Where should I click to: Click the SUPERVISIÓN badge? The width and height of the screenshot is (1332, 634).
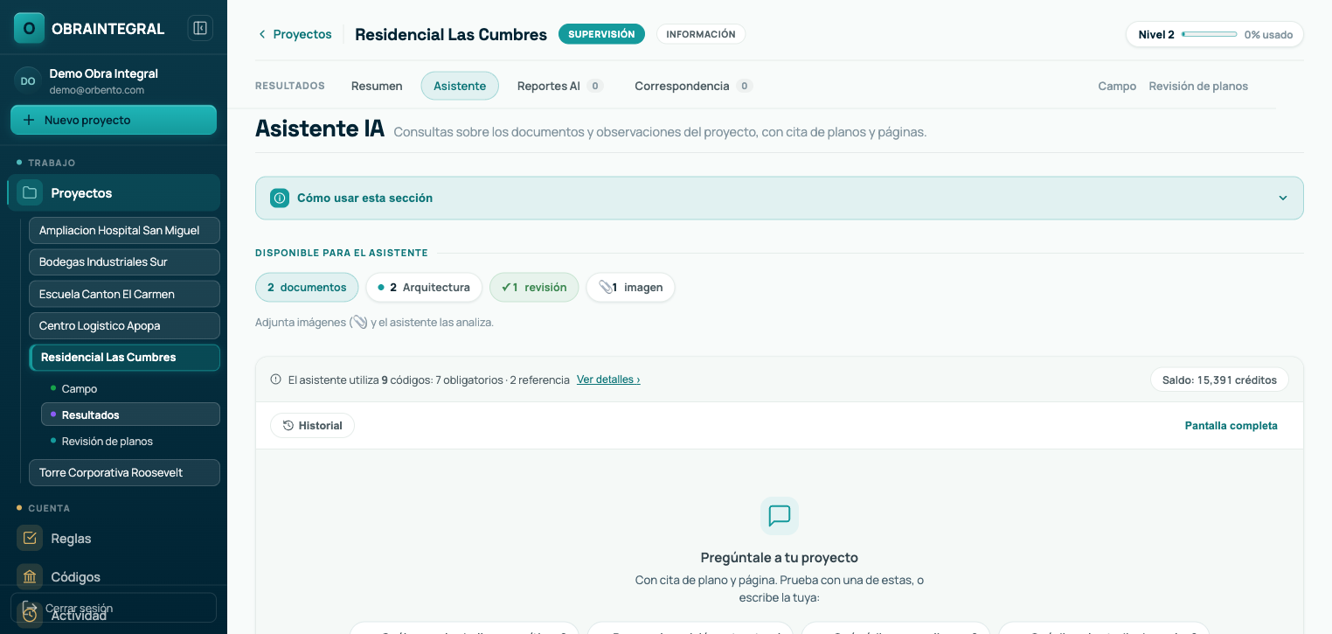pyautogui.click(x=601, y=34)
